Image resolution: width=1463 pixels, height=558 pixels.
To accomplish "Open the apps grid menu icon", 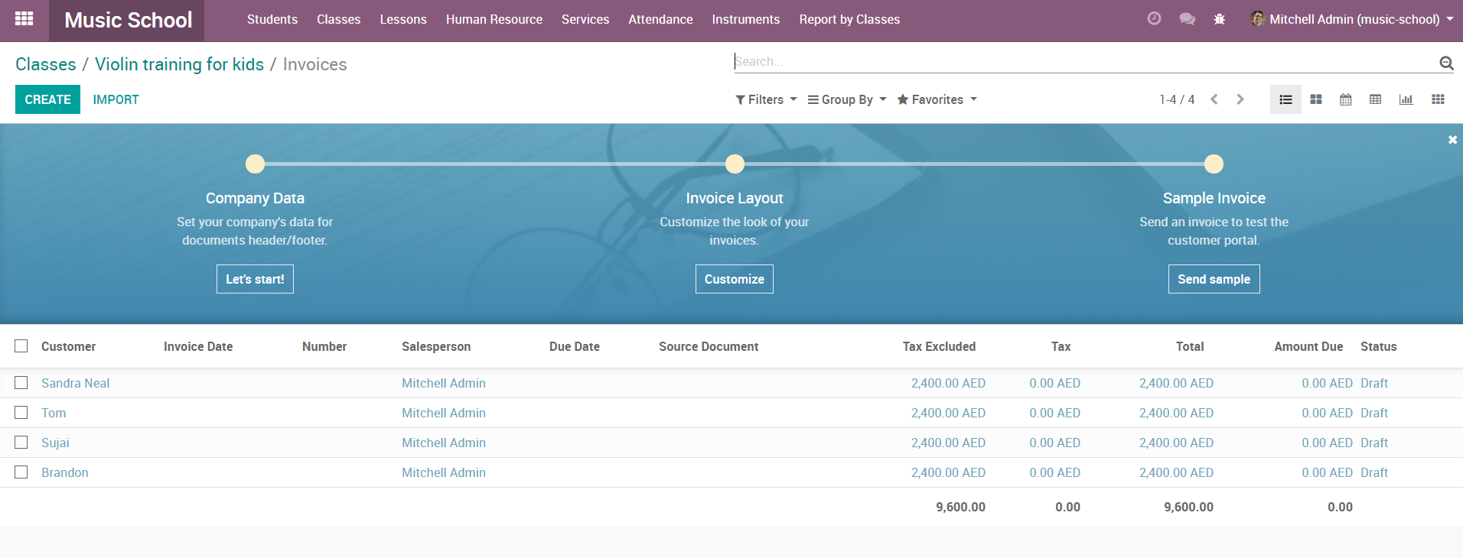I will [24, 19].
